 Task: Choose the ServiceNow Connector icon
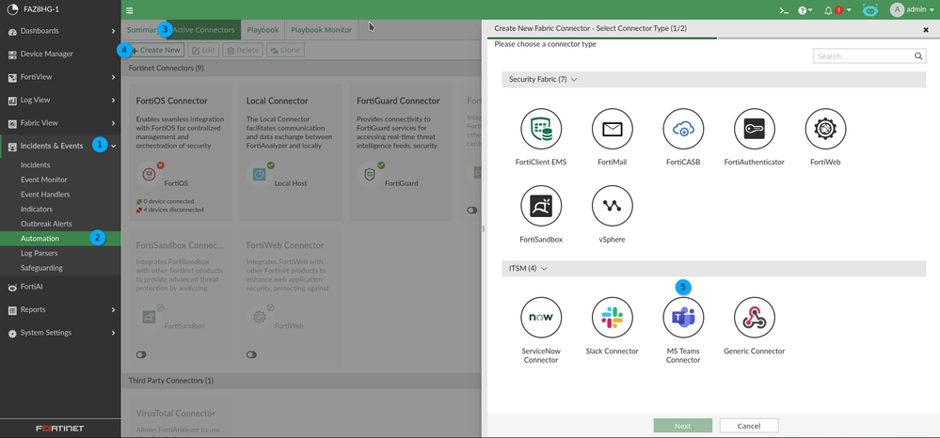pyautogui.click(x=541, y=319)
